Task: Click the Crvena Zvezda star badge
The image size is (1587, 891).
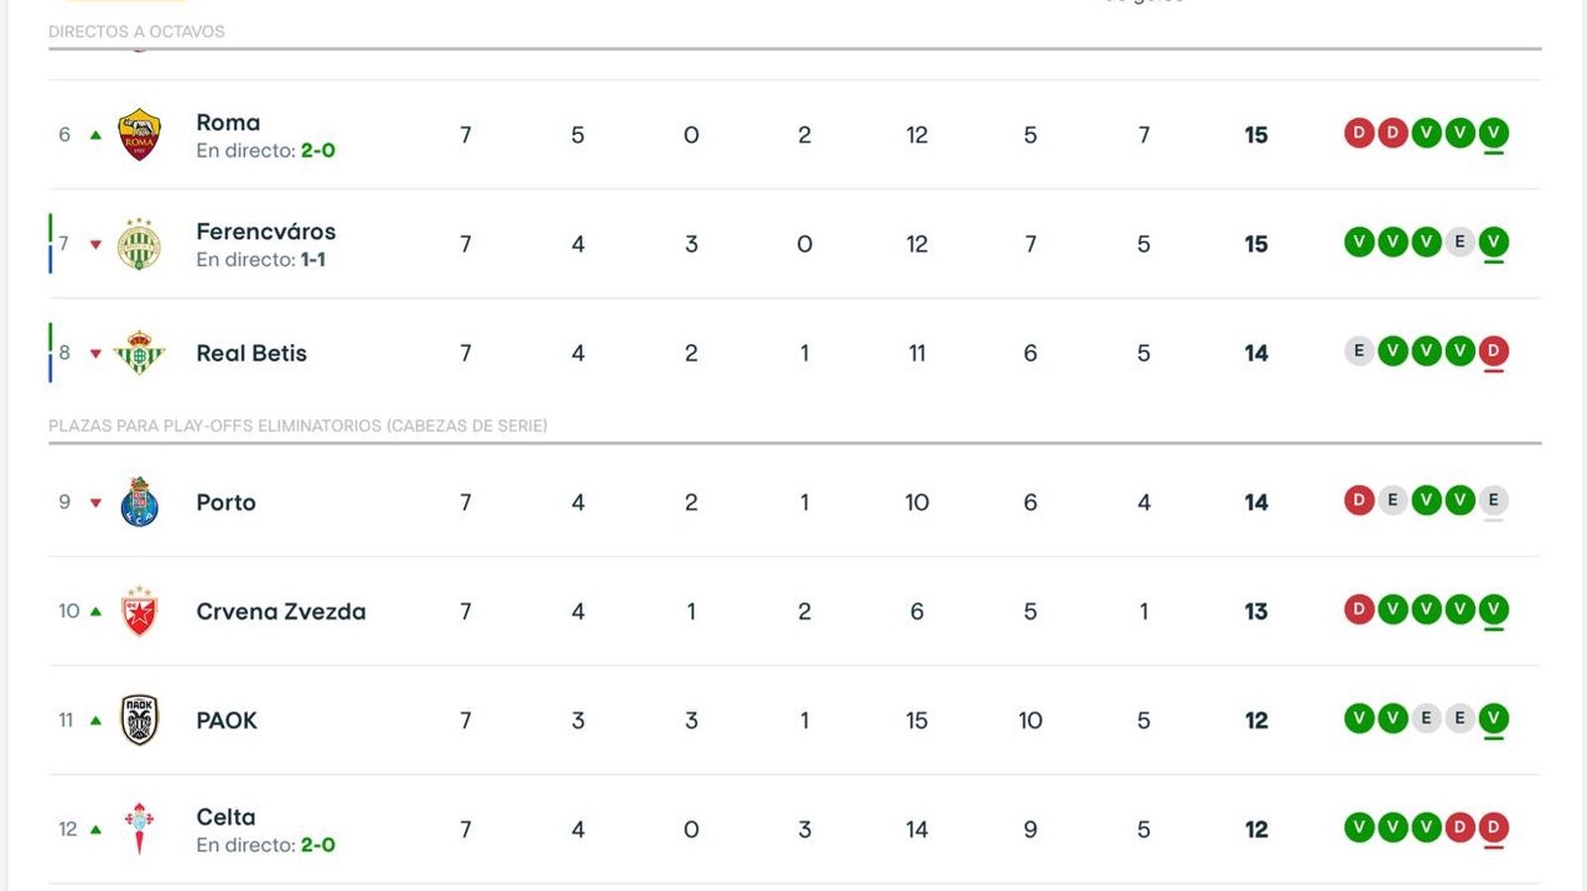Action: tap(139, 612)
